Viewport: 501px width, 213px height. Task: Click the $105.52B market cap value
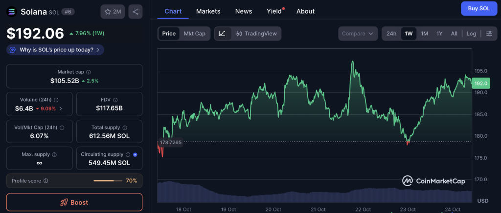(65, 81)
